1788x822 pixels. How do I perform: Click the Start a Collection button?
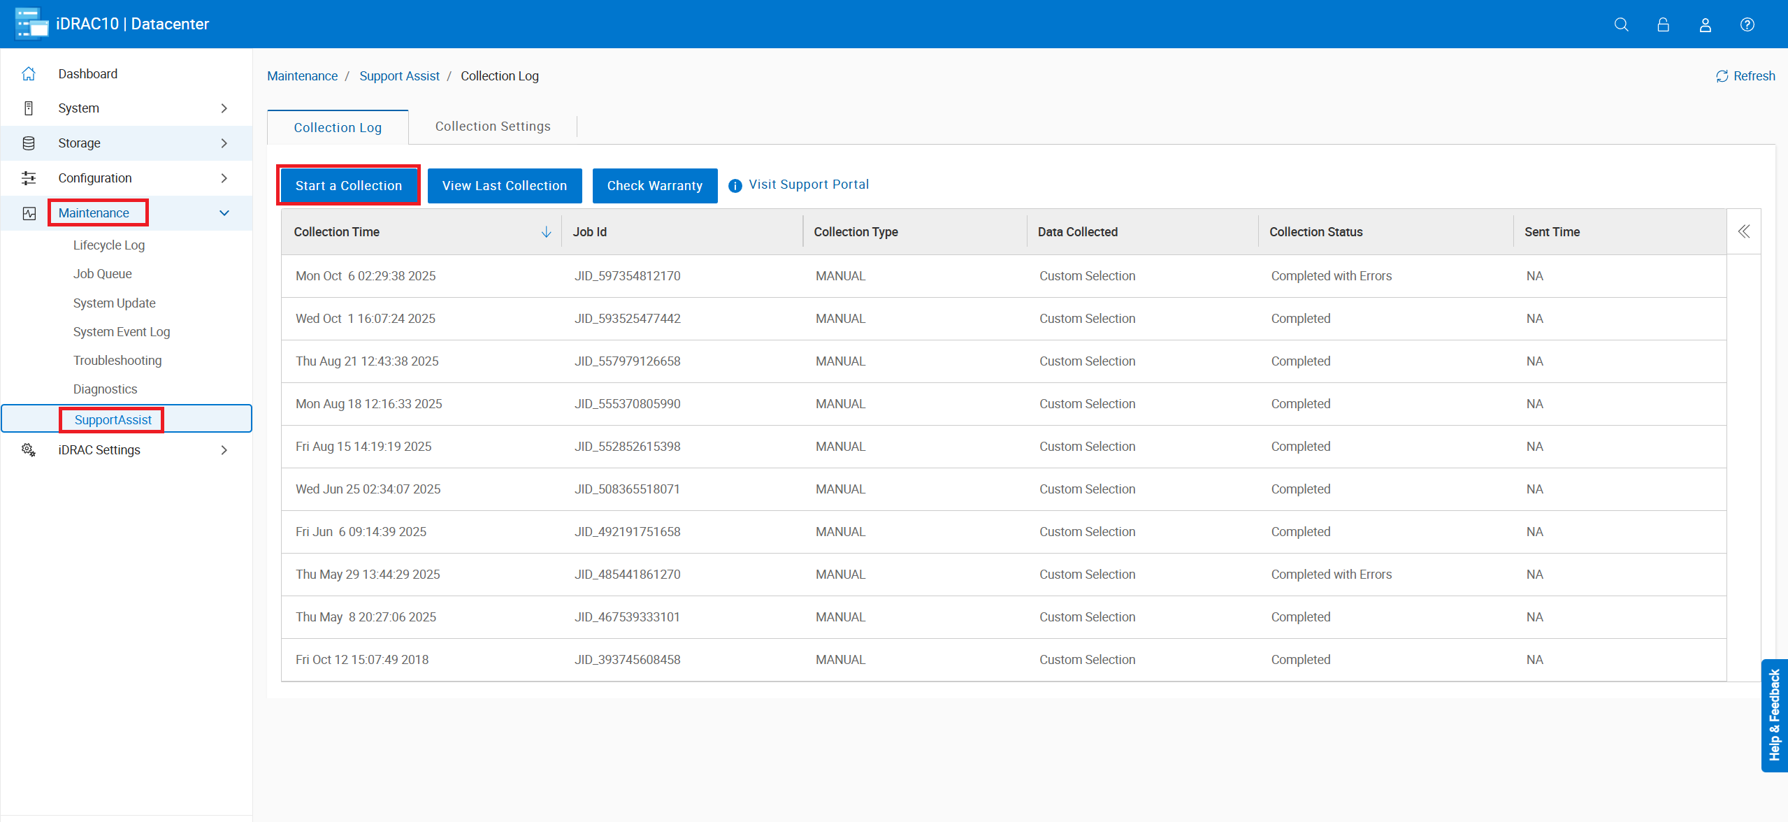(348, 185)
